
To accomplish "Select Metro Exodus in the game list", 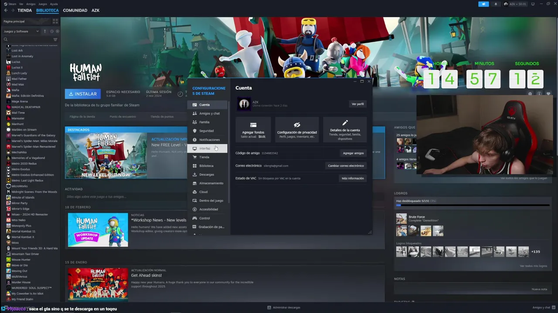I will (x=20, y=169).
